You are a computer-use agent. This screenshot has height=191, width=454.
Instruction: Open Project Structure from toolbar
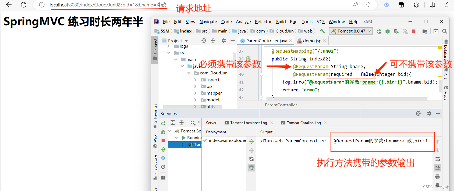pyautogui.click(x=425, y=31)
